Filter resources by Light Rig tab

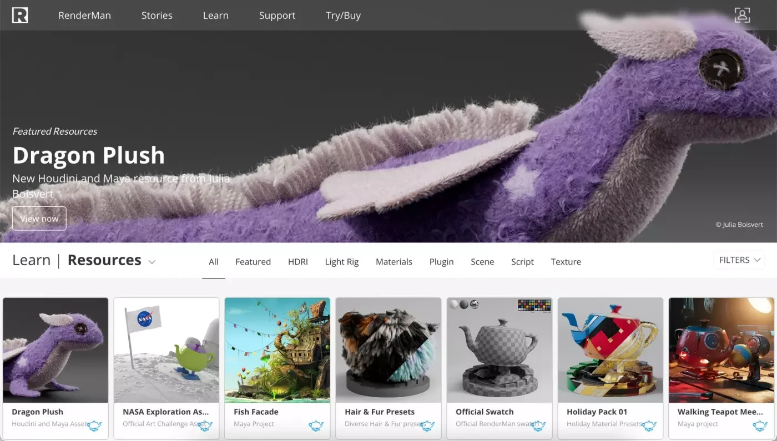[341, 262]
